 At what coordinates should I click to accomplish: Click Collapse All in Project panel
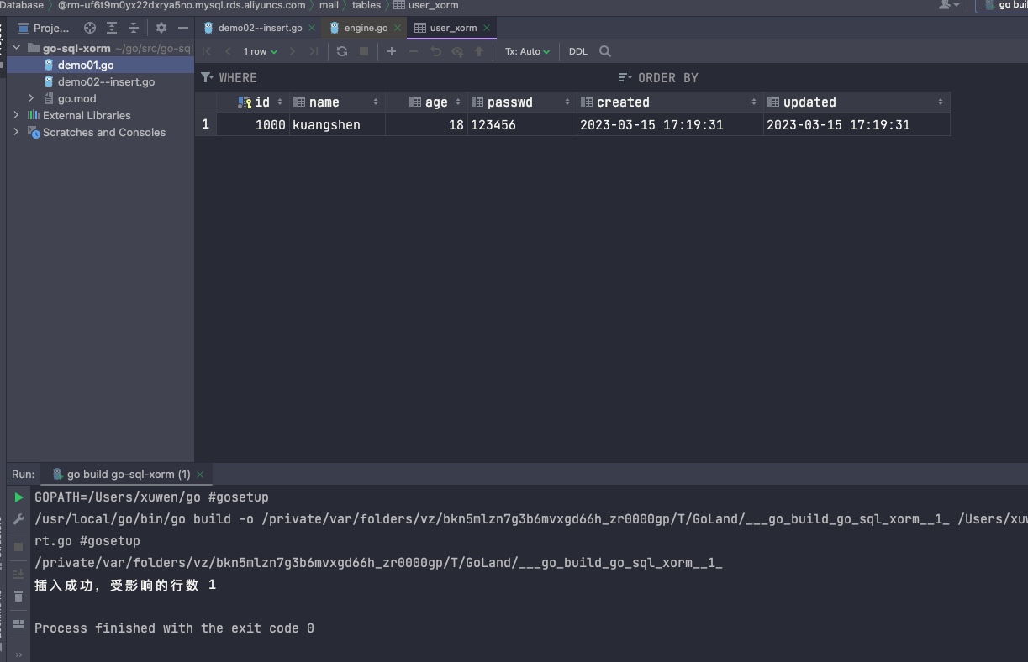[133, 28]
